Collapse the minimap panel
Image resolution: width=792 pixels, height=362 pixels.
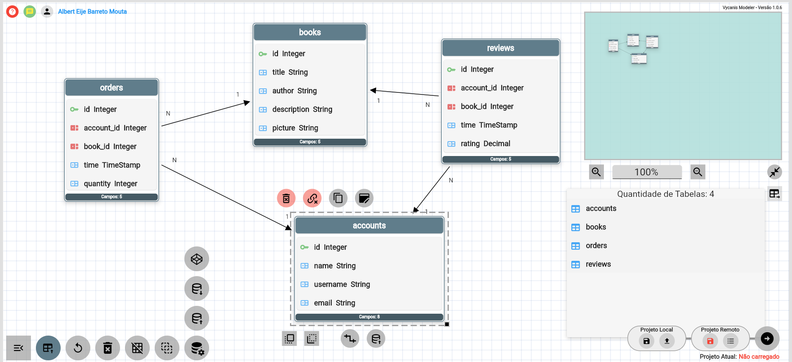pyautogui.click(x=774, y=172)
